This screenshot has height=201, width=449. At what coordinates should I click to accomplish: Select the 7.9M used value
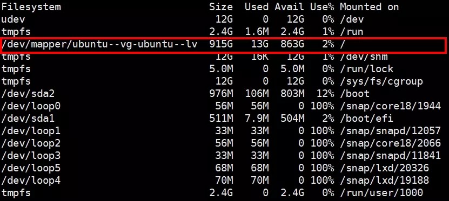[x=257, y=119]
